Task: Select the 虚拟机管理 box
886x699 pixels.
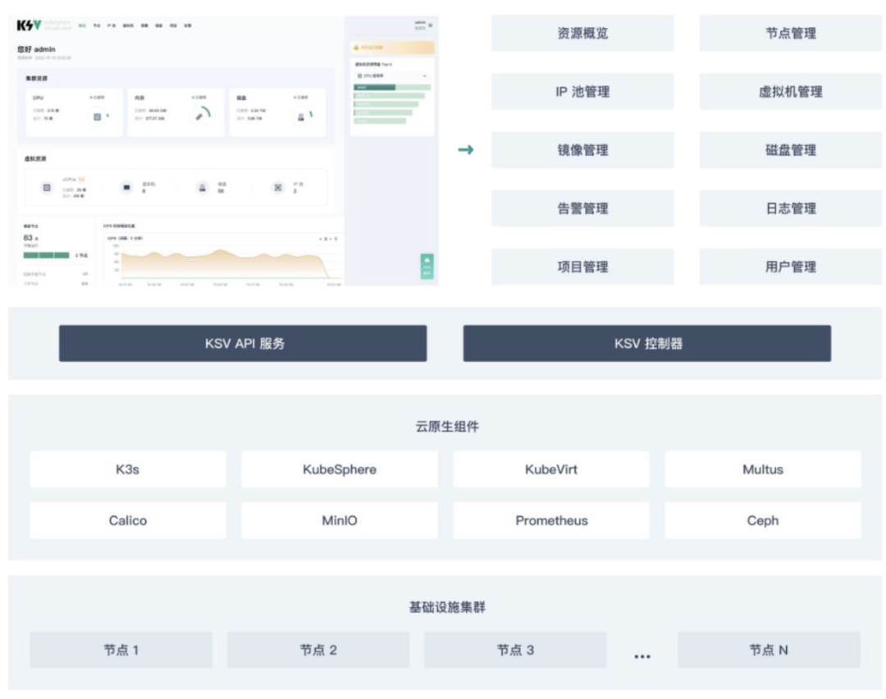Action: (791, 92)
